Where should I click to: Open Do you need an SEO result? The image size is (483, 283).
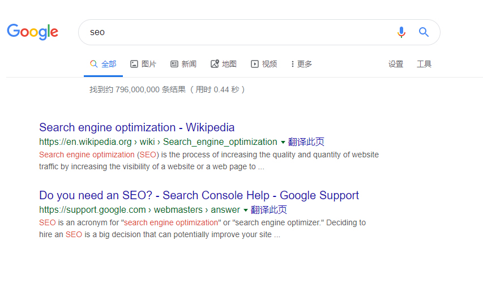[199, 195]
